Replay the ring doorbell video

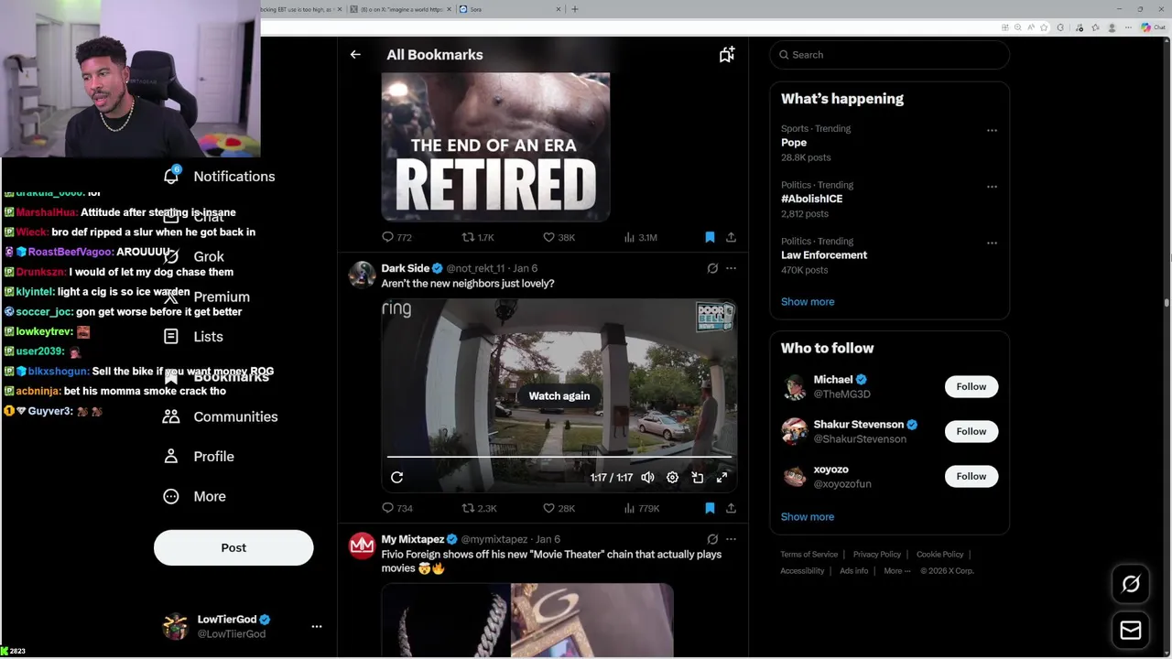[x=396, y=477]
